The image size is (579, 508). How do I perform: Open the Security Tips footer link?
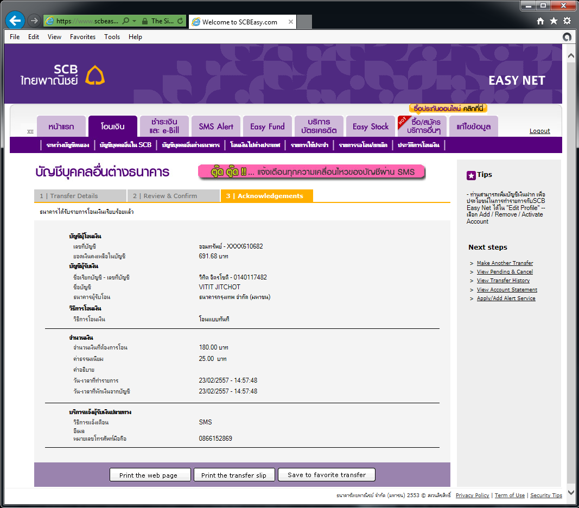pos(546,496)
